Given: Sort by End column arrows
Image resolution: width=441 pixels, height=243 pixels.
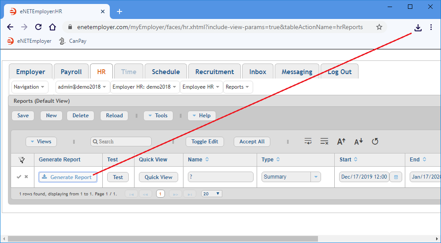Looking at the screenshot, I should [x=424, y=160].
